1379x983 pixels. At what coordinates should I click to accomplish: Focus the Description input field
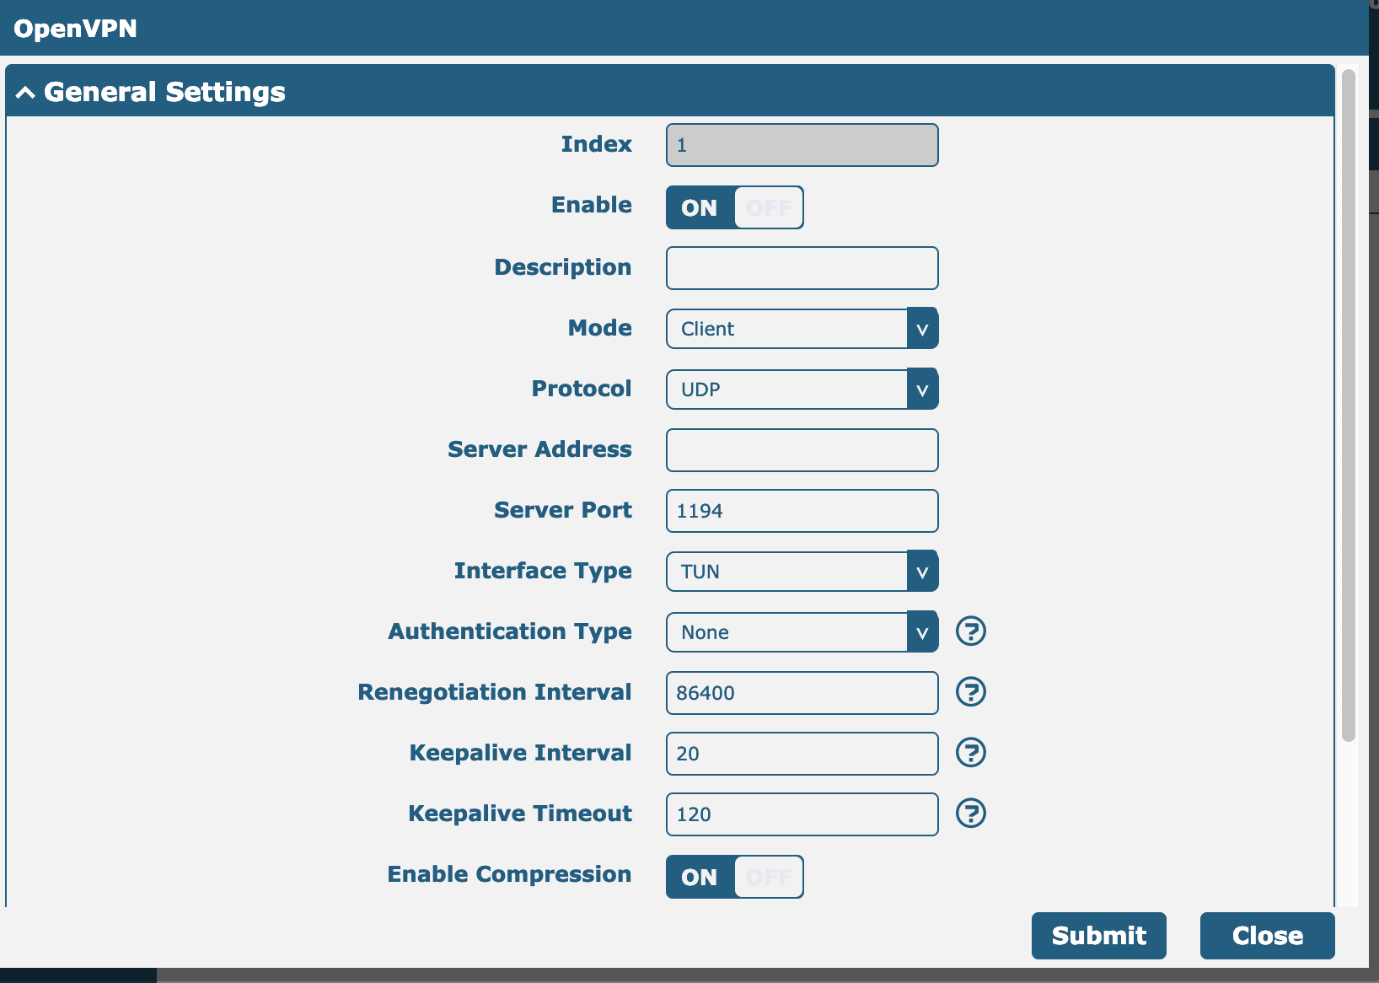[802, 268]
